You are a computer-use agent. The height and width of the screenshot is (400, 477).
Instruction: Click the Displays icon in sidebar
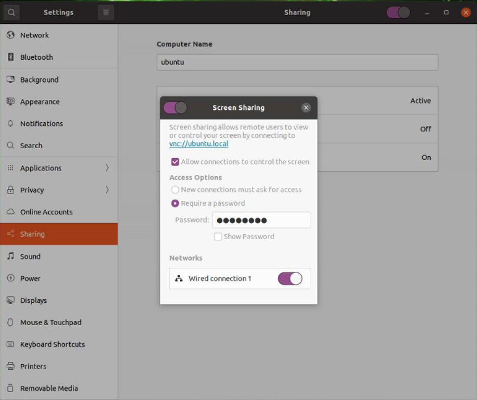(x=10, y=300)
